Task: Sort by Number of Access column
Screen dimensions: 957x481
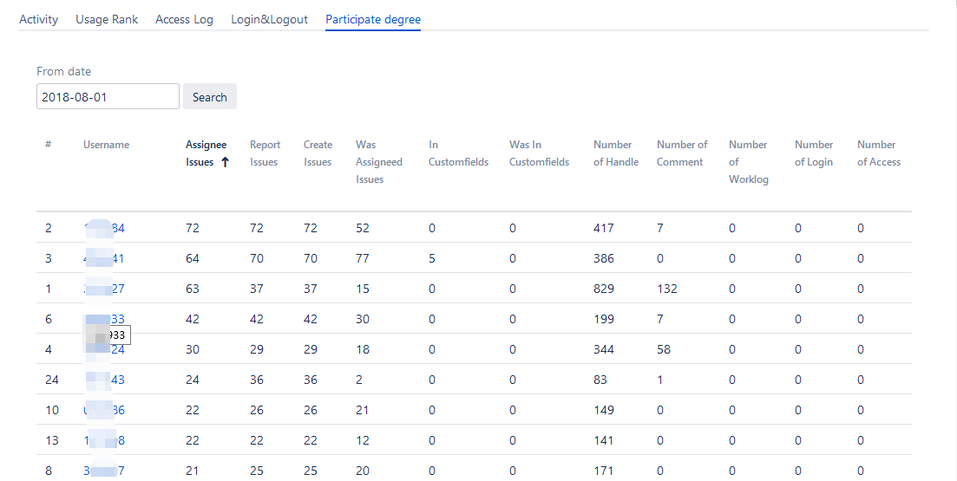Action: [879, 153]
